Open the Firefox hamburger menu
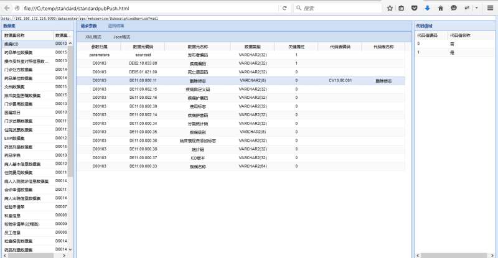The height and width of the screenshot is (258, 498). click(x=490, y=9)
